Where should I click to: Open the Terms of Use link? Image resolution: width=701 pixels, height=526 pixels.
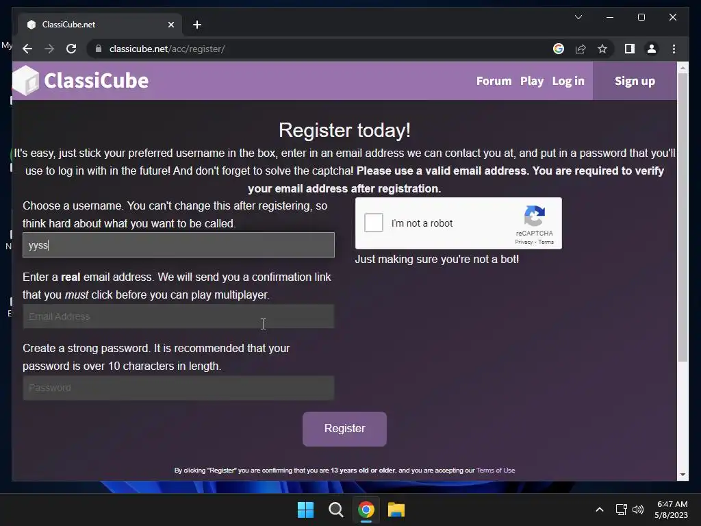(x=496, y=470)
